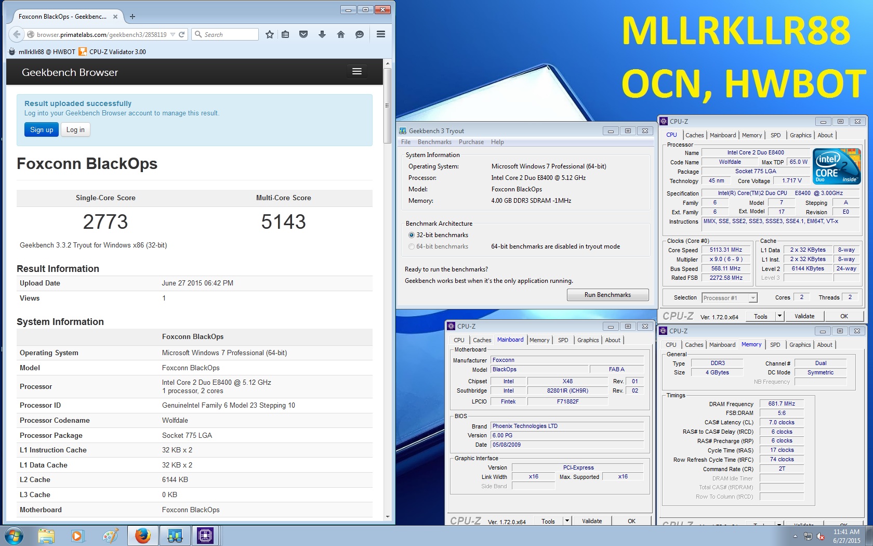Click OK in Mainboard CPU-Z window

(631, 521)
